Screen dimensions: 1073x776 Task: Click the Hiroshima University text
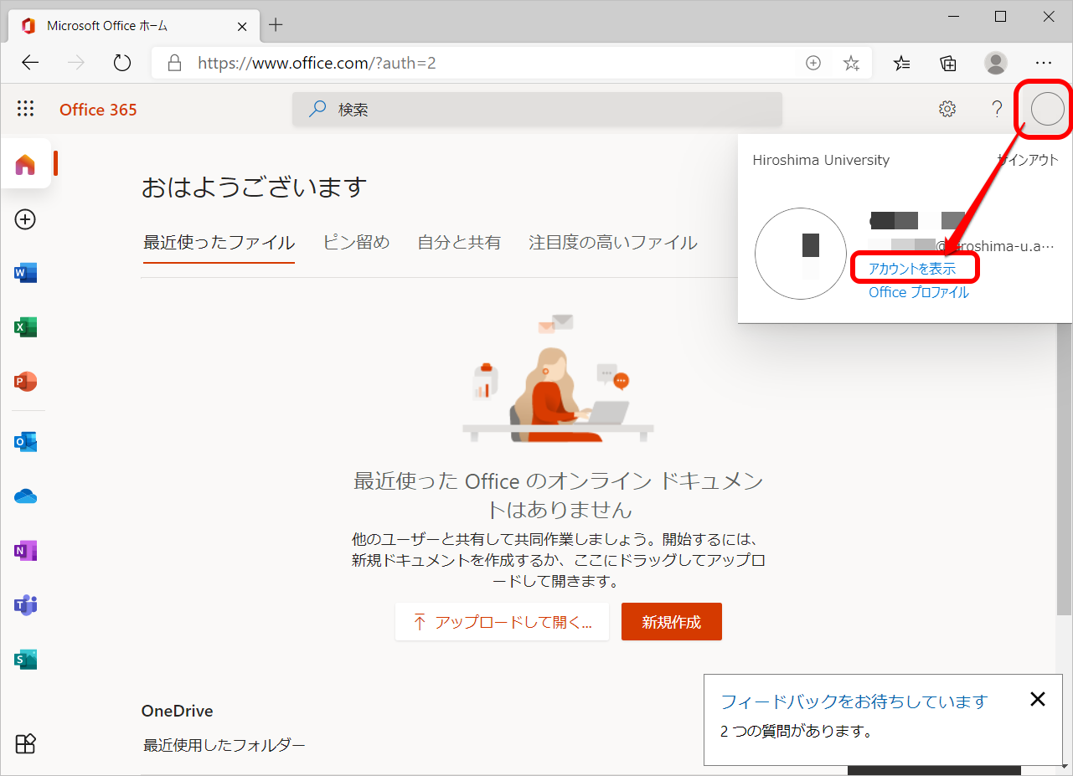[821, 160]
